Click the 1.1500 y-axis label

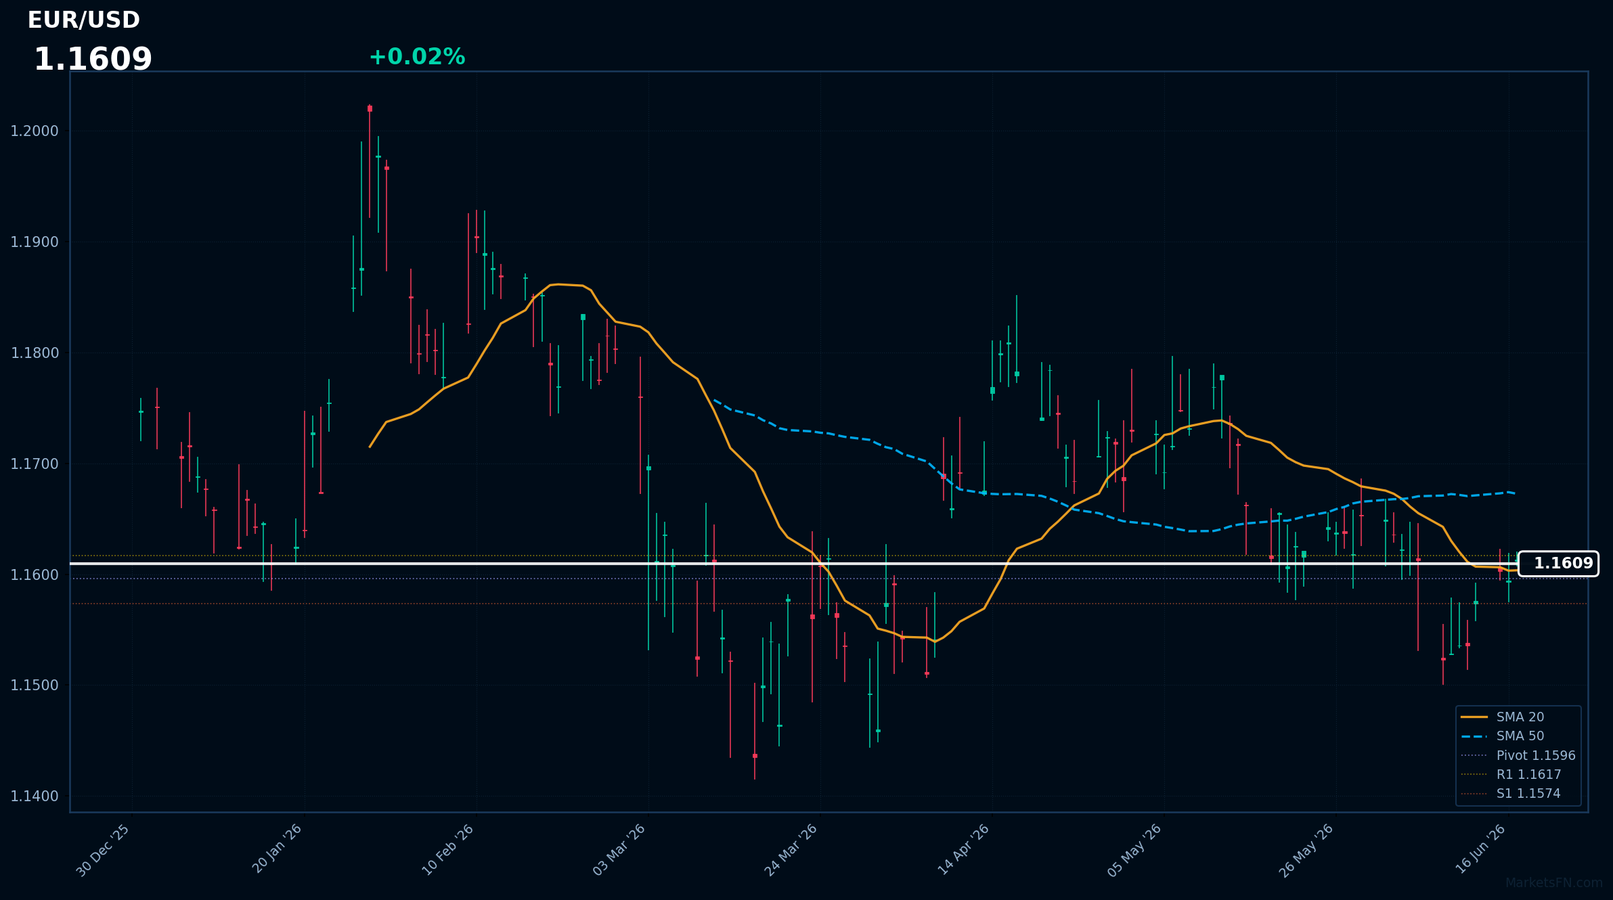(x=35, y=685)
